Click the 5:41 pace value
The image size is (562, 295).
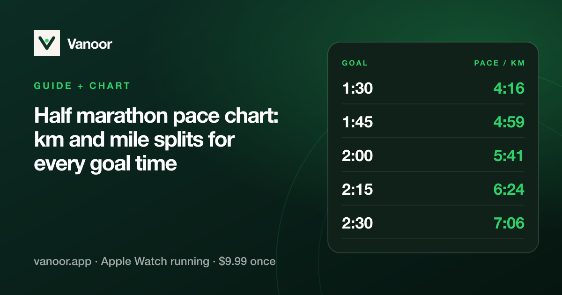click(x=509, y=155)
